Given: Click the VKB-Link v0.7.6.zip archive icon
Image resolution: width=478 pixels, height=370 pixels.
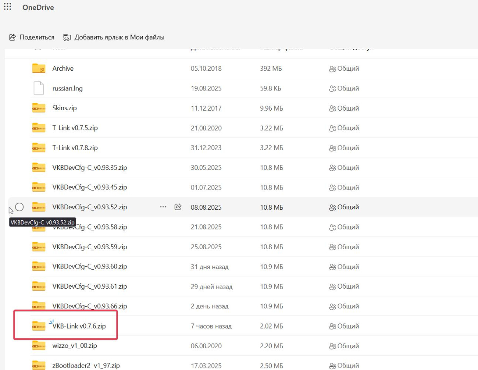Looking at the screenshot, I should tap(39, 326).
